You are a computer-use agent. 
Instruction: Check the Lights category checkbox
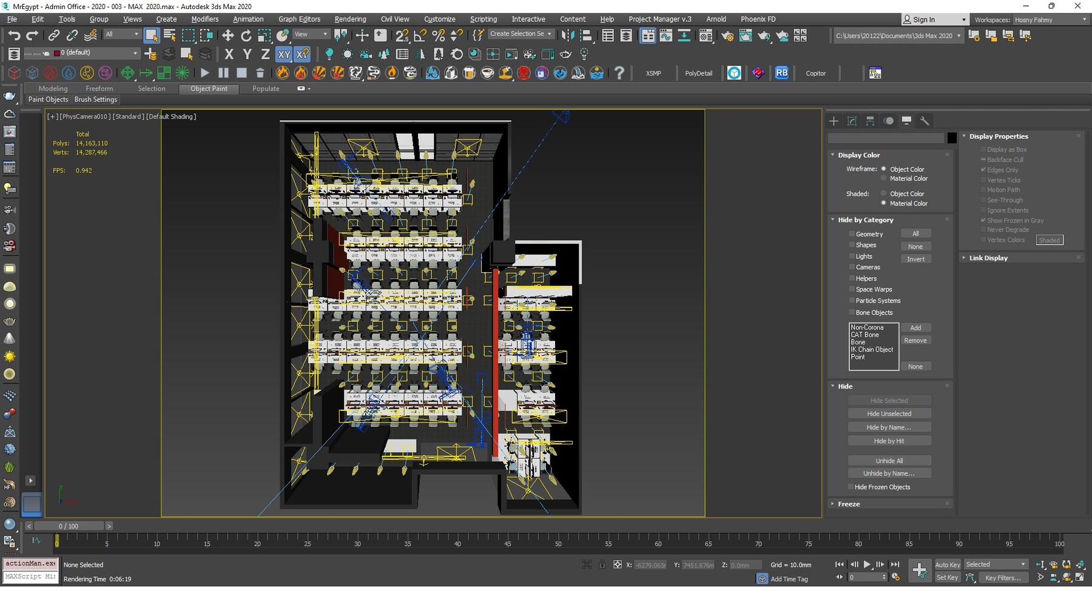pyautogui.click(x=852, y=256)
